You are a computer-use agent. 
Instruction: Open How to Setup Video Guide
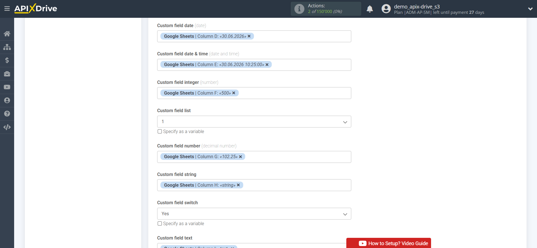(x=389, y=243)
